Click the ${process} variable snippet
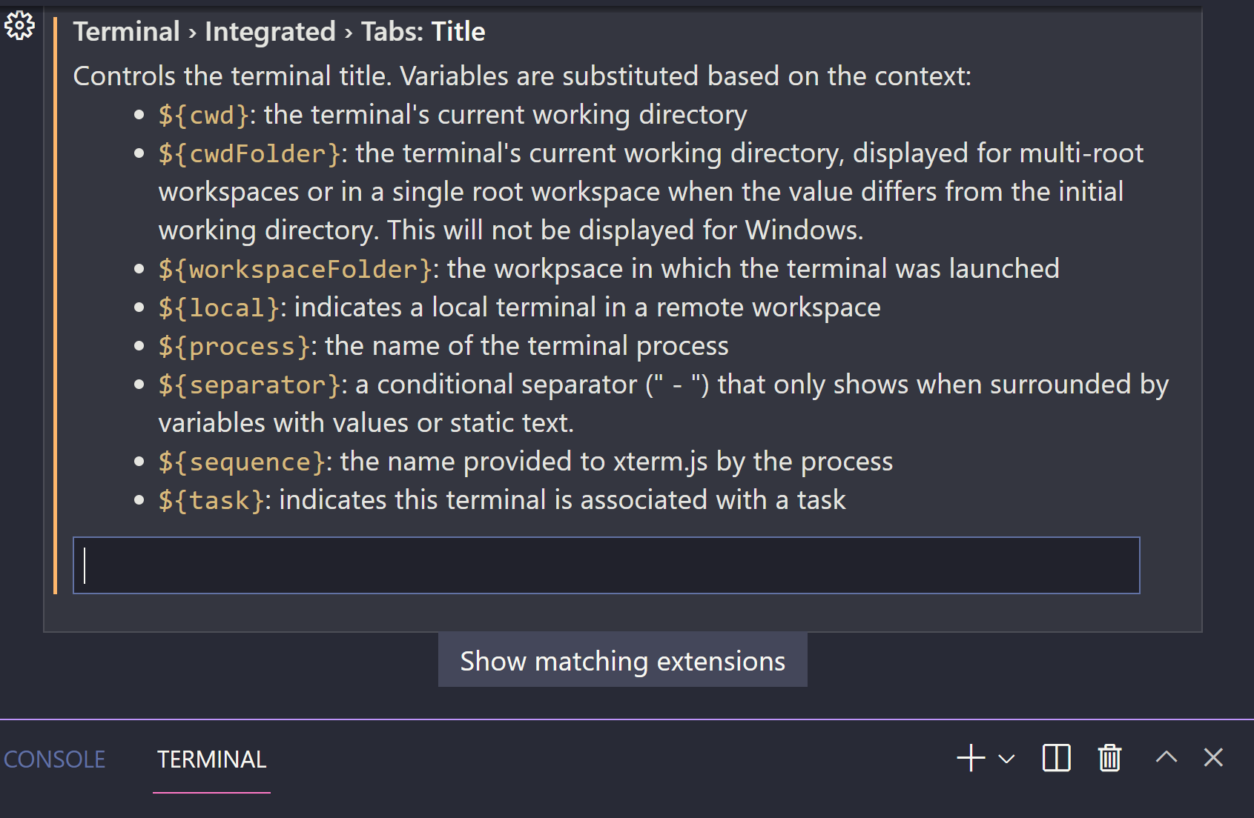The height and width of the screenshot is (818, 1254). tap(234, 345)
